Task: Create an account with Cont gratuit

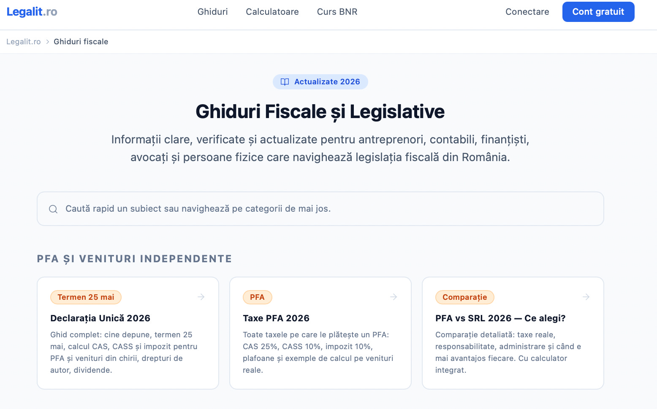Action: tap(598, 12)
